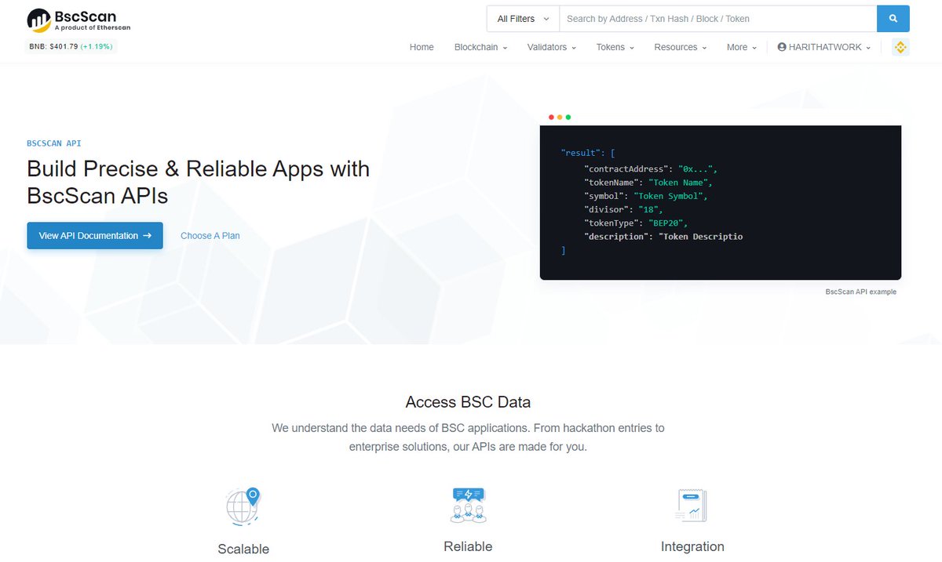The image size is (942, 562).
Task: Click the "symbol": "Token Symbol" code line
Action: tap(645, 196)
